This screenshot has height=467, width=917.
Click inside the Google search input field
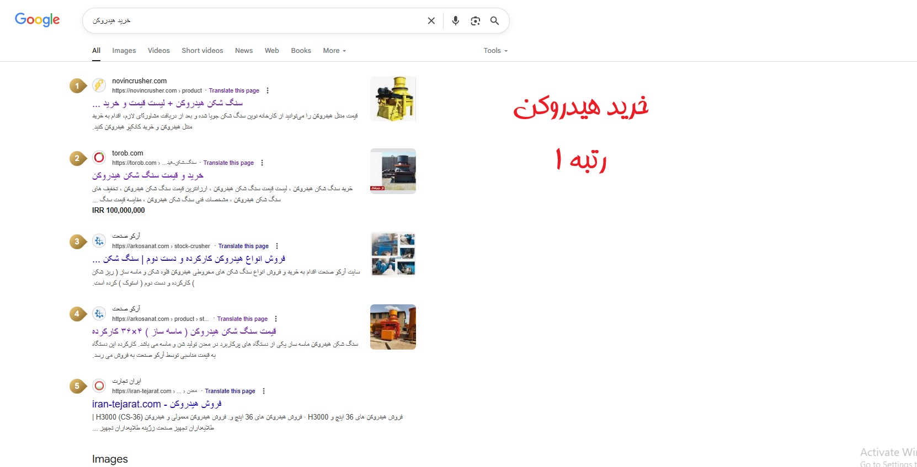click(x=254, y=20)
